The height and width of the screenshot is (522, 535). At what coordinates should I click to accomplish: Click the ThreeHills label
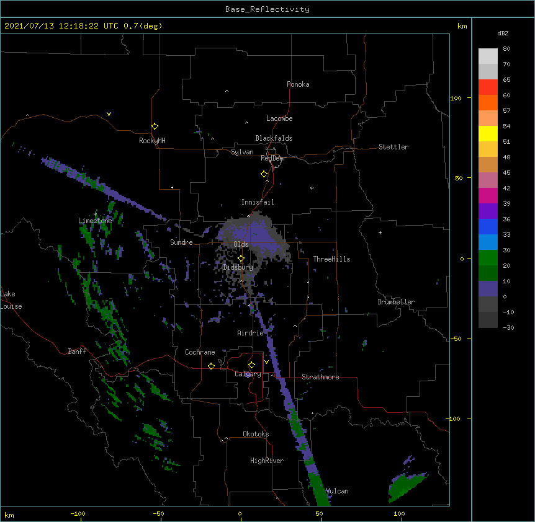[x=331, y=259]
